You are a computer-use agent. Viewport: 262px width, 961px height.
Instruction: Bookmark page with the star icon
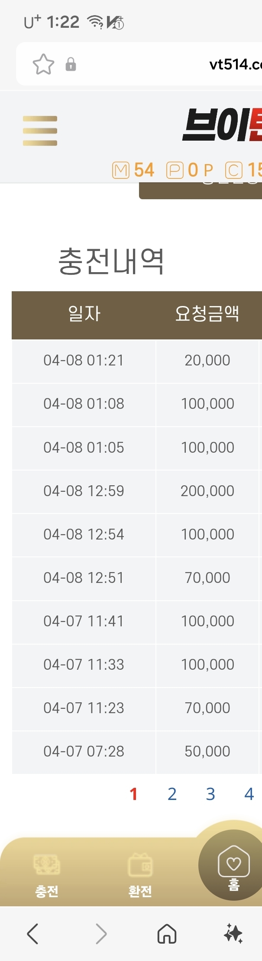point(43,65)
